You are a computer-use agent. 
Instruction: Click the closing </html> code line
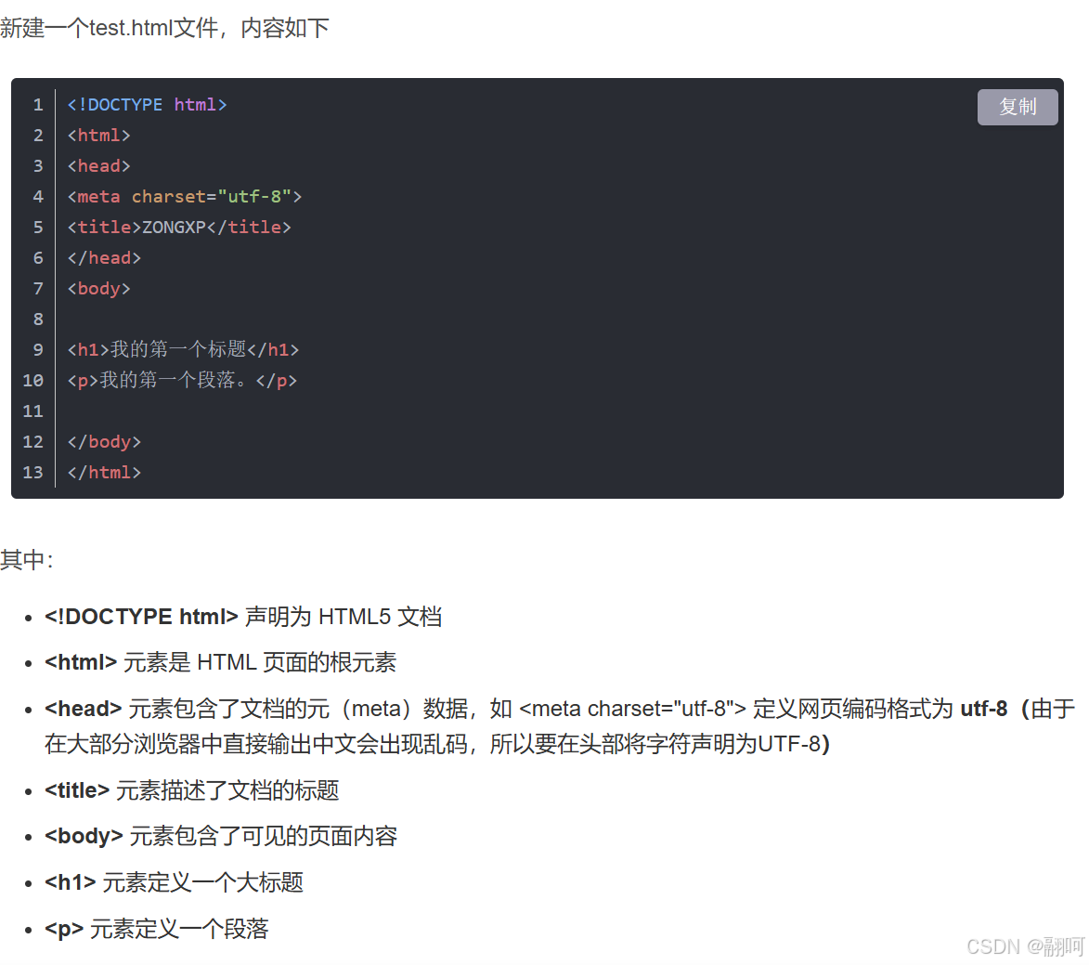click(x=104, y=473)
